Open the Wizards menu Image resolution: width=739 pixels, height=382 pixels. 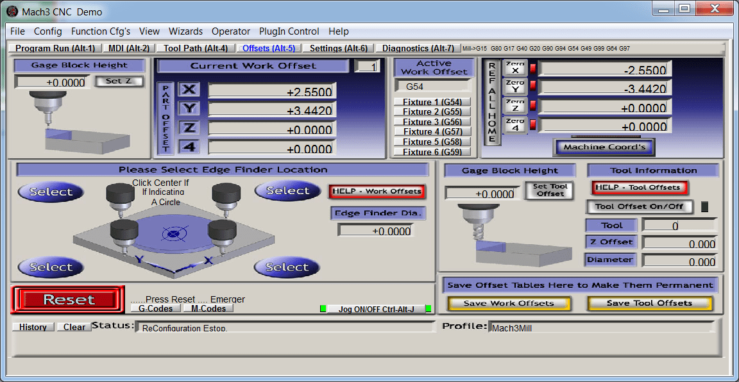pos(185,31)
